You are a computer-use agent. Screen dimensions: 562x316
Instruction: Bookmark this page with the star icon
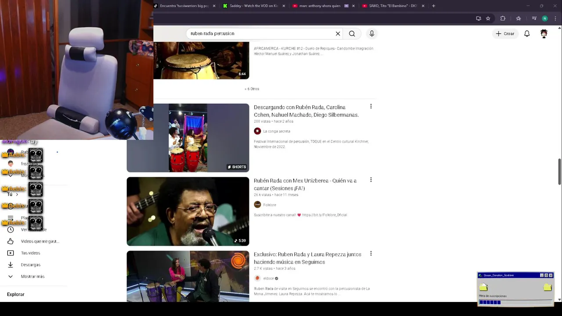point(488,18)
